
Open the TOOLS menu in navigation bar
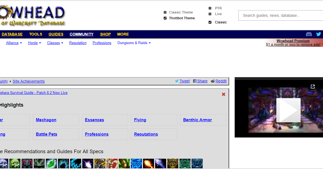pos(36,34)
